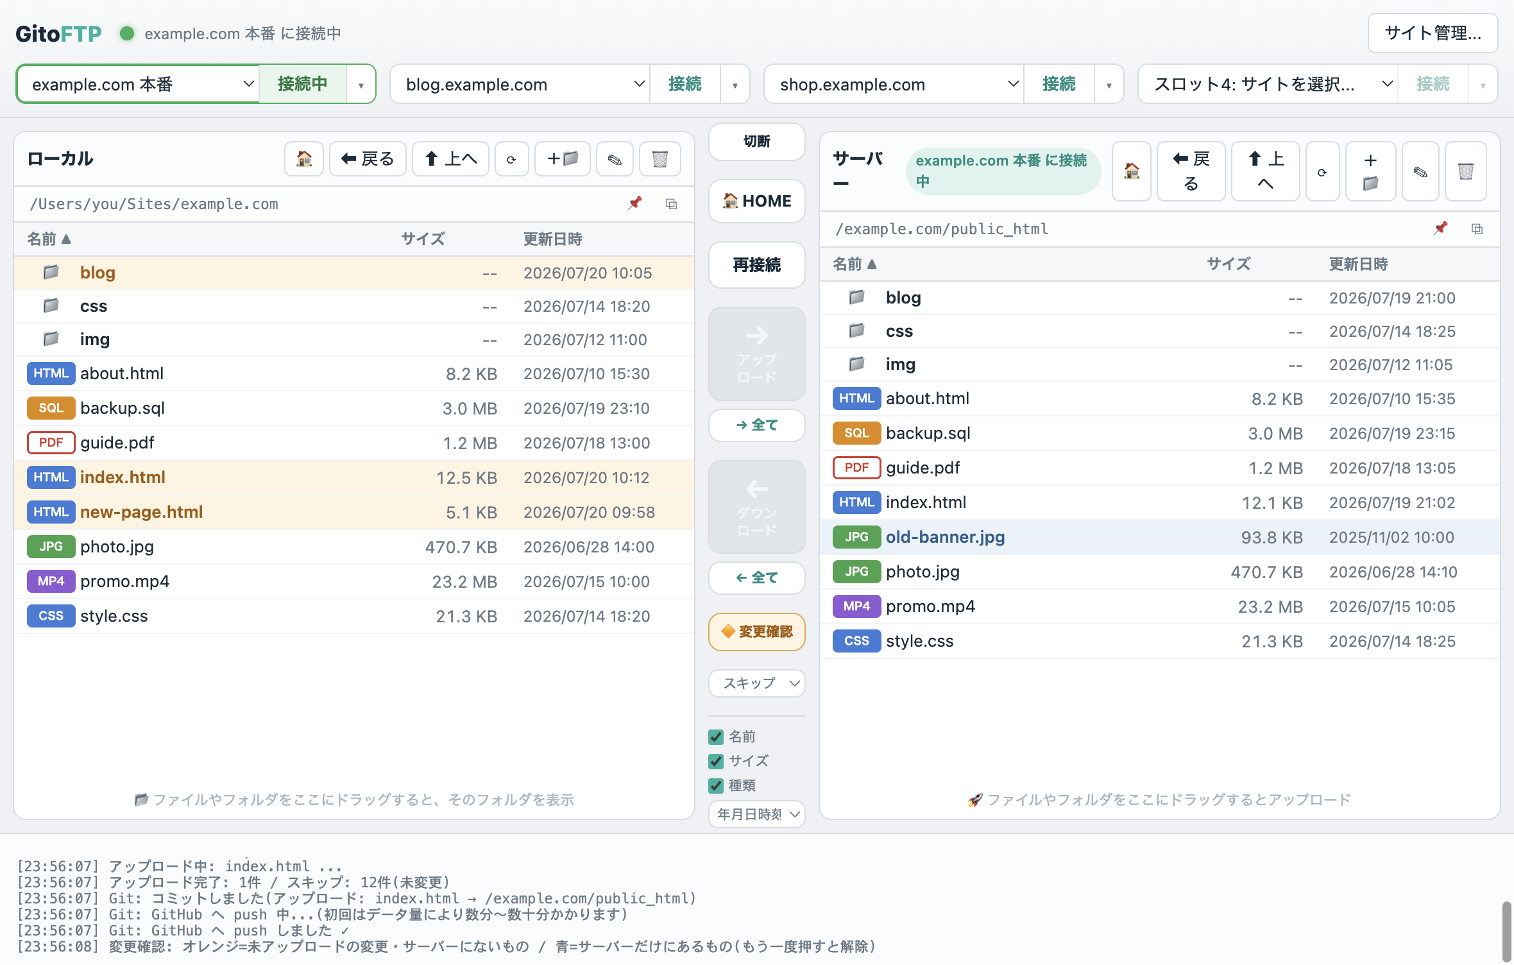Click the local trash delete icon

coord(660,158)
